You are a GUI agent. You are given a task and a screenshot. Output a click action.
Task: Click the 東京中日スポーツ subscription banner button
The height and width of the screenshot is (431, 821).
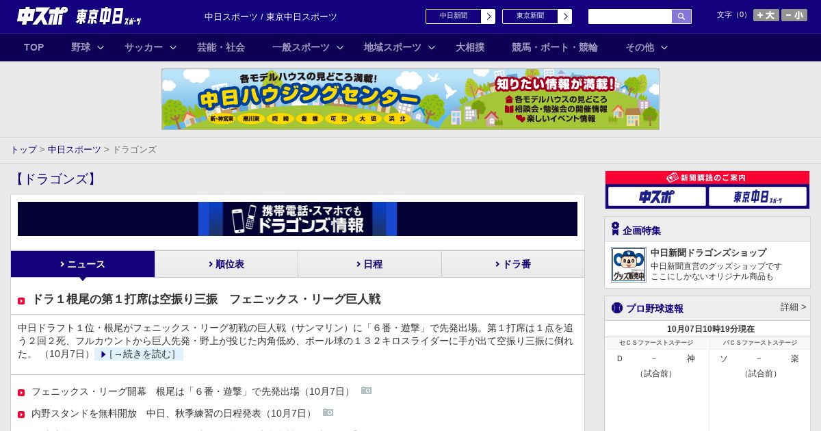(x=757, y=196)
